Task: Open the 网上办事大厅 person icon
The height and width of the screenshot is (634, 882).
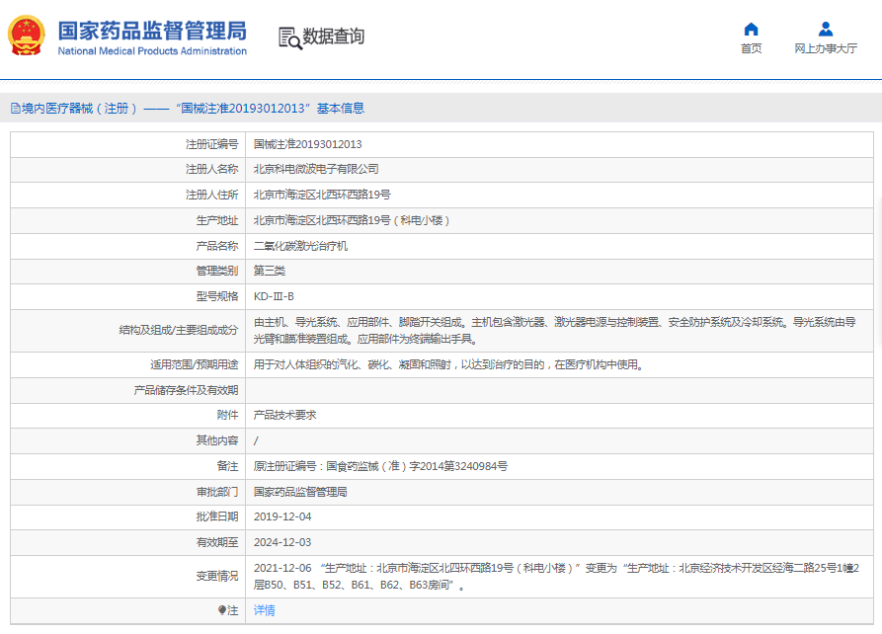Action: coord(825,29)
